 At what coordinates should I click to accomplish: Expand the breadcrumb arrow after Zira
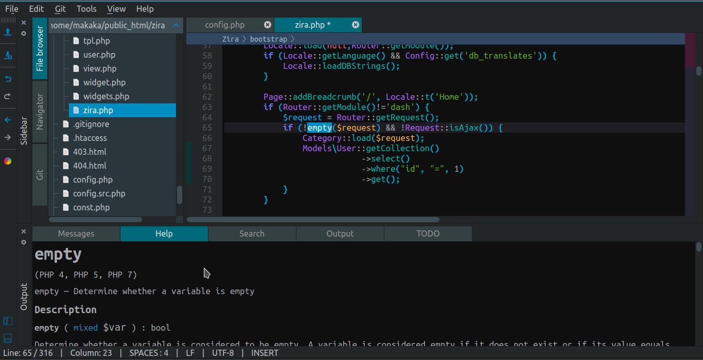coord(244,39)
